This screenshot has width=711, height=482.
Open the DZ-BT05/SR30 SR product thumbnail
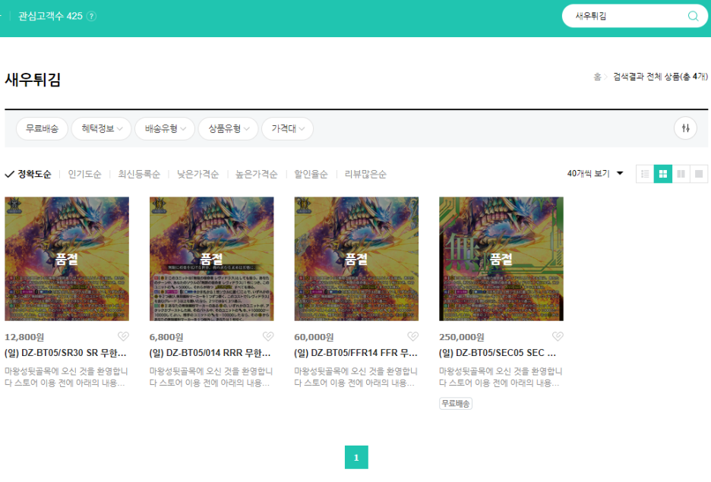tap(67, 259)
